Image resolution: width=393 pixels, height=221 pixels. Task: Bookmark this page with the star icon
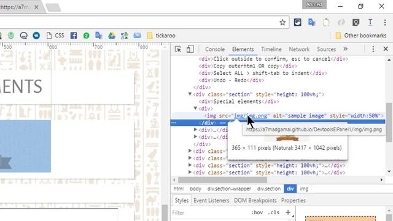pos(282,23)
